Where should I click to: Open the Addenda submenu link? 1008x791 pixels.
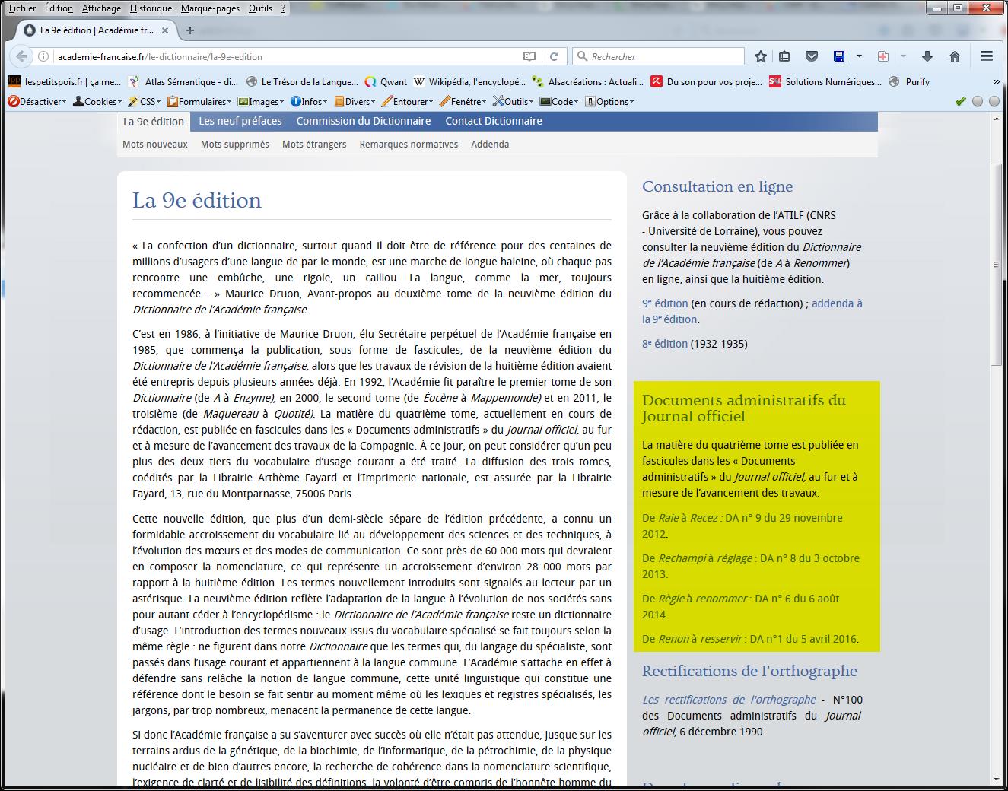[490, 144]
